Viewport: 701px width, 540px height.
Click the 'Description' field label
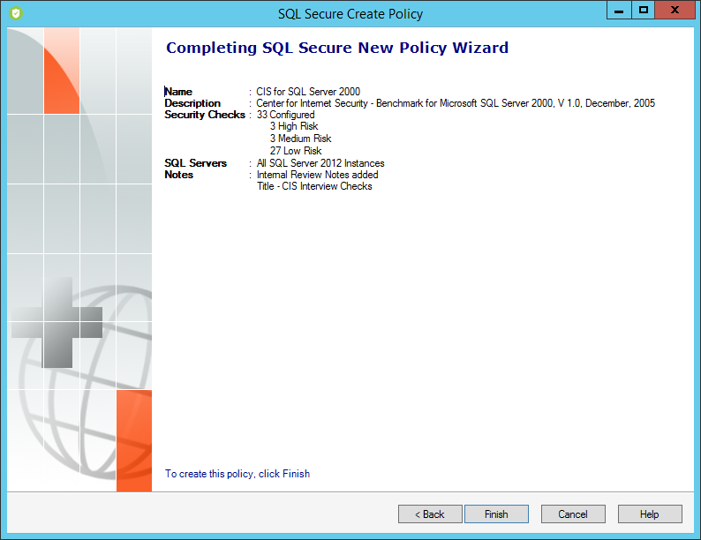(x=192, y=103)
